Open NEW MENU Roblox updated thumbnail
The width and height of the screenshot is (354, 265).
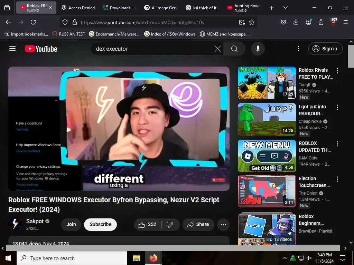coord(267,156)
